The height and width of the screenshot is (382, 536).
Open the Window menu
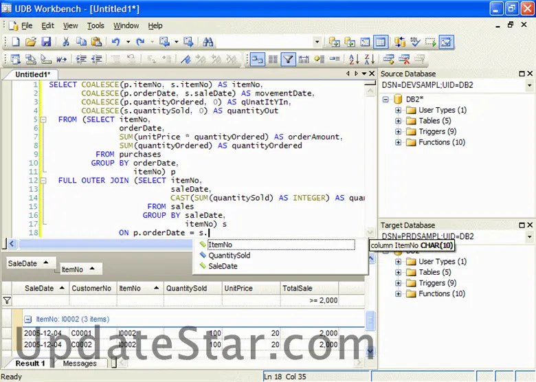pyautogui.click(x=126, y=25)
